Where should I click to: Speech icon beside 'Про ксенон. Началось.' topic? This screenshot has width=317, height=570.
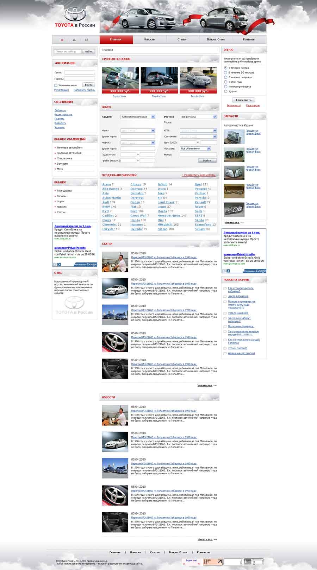coord(225,327)
